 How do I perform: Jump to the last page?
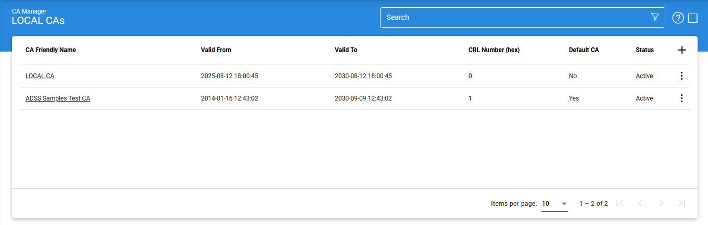click(x=682, y=204)
